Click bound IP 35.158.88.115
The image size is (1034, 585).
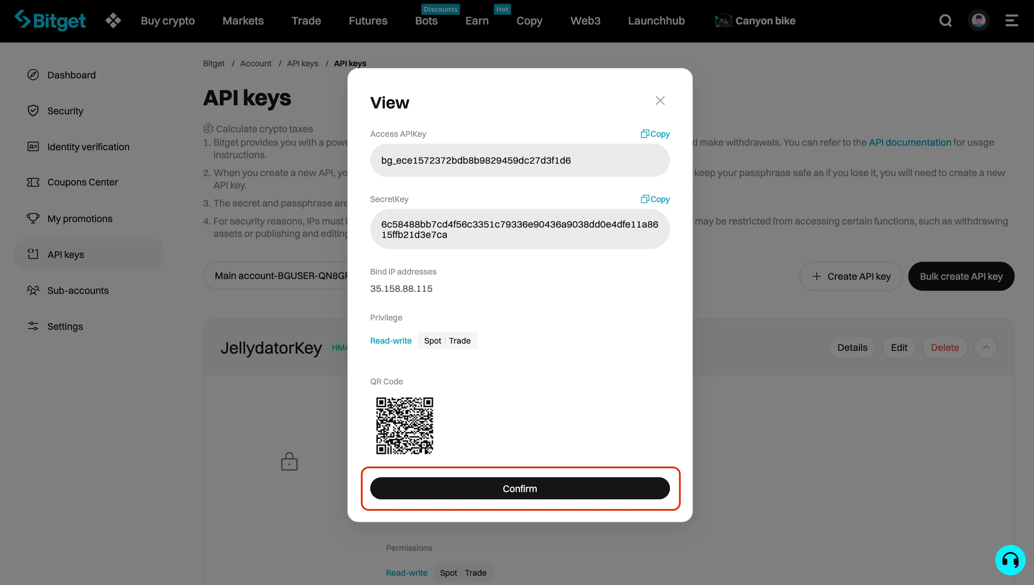click(x=401, y=288)
